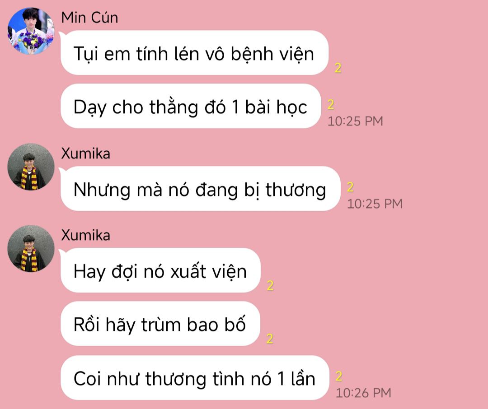Click read count beside 'trùm bao bố' message

coord(270,339)
